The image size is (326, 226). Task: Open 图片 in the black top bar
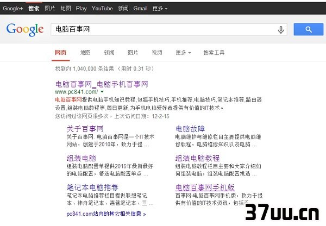pyautogui.click(x=50, y=9)
